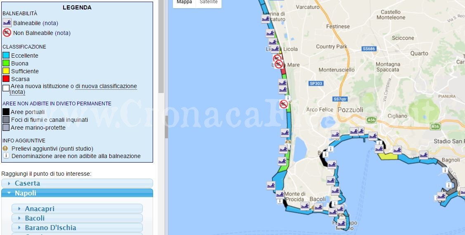This screenshot has width=465, height=235.
Task: Click the bathing marker beside Monte di Procida
Action: click(x=280, y=194)
